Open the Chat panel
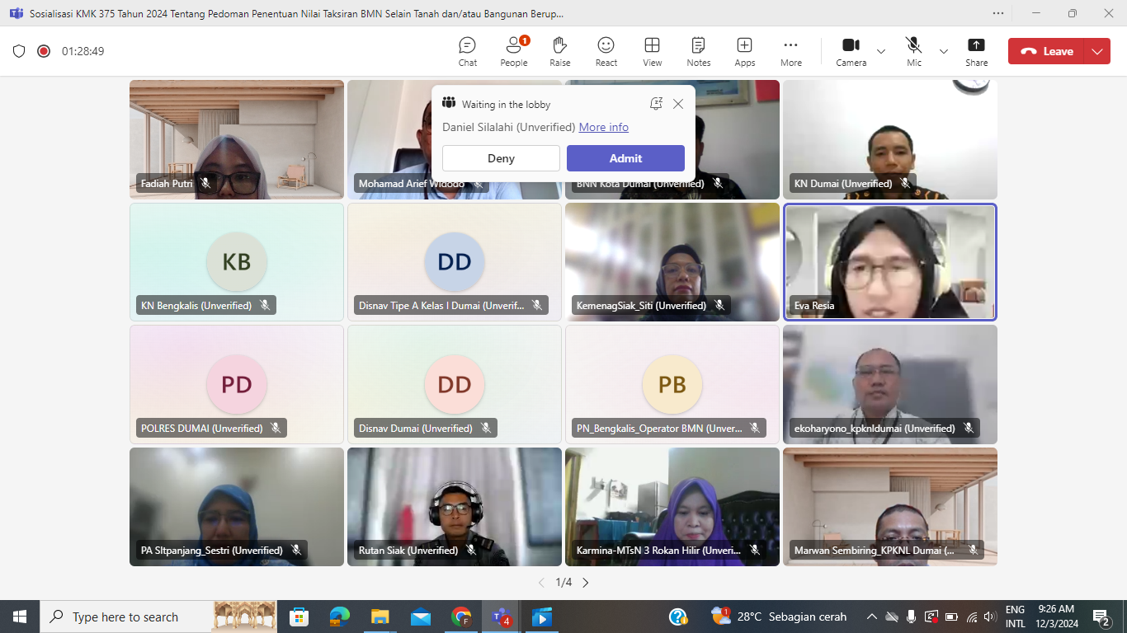Image resolution: width=1127 pixels, height=633 pixels. (467, 51)
